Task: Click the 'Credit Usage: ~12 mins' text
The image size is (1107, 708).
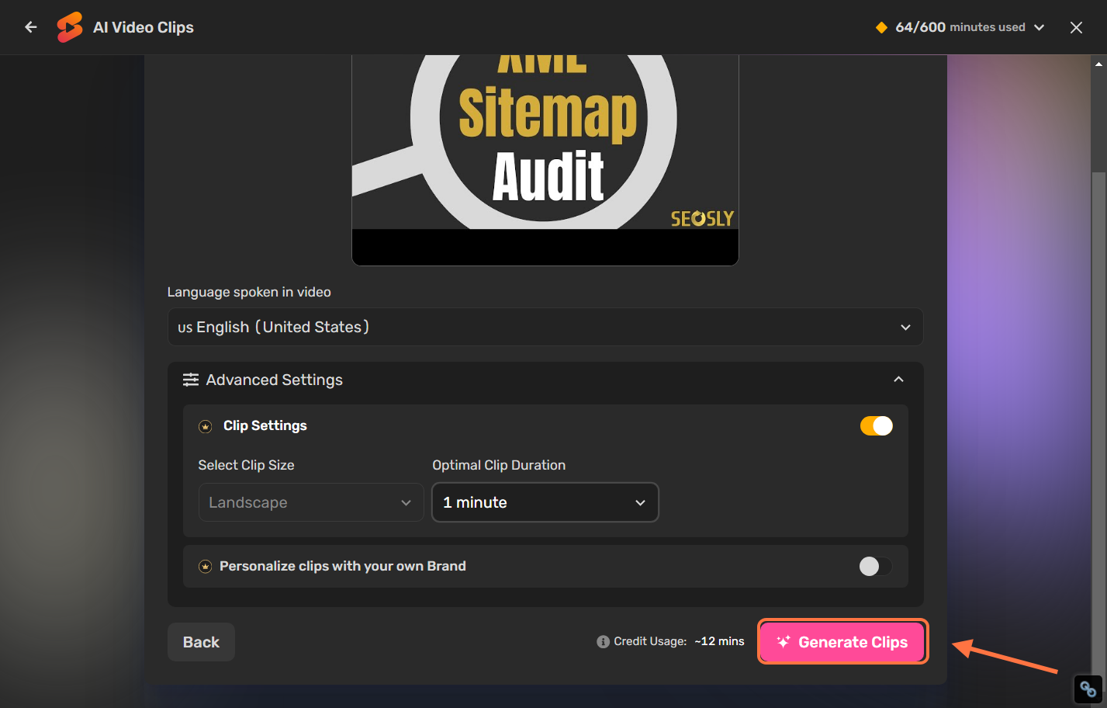Action: click(x=679, y=641)
